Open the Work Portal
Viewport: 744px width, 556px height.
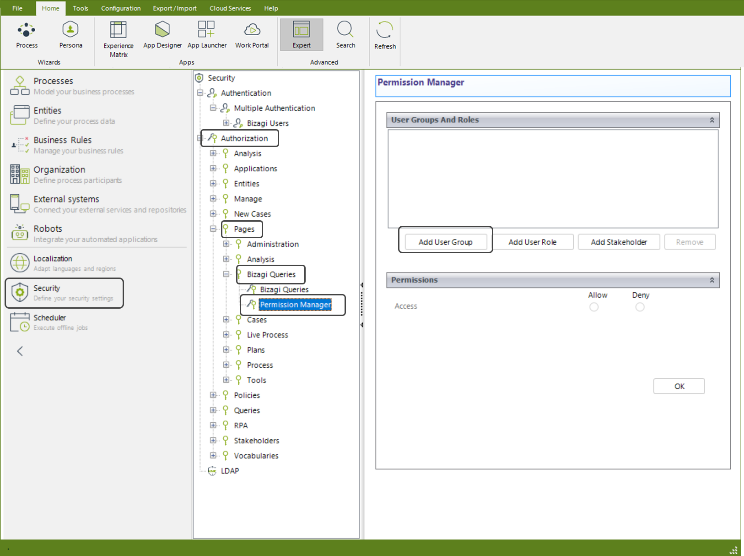[252, 30]
